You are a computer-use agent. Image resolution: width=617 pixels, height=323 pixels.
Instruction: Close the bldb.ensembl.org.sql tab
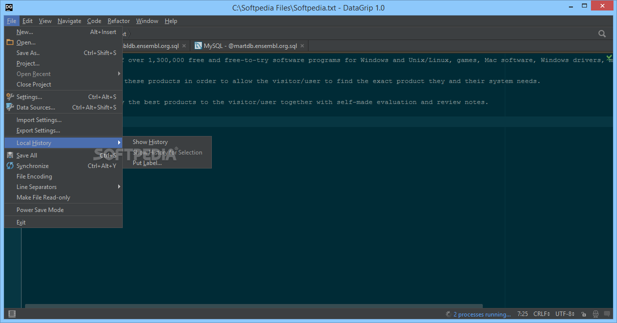pyautogui.click(x=184, y=46)
